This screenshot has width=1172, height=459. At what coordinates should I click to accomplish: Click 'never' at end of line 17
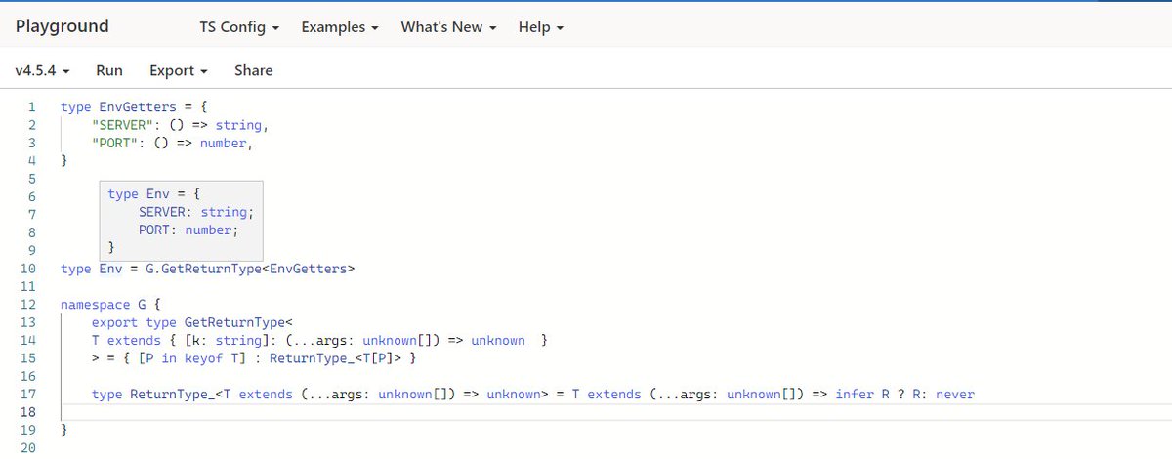[x=955, y=395]
